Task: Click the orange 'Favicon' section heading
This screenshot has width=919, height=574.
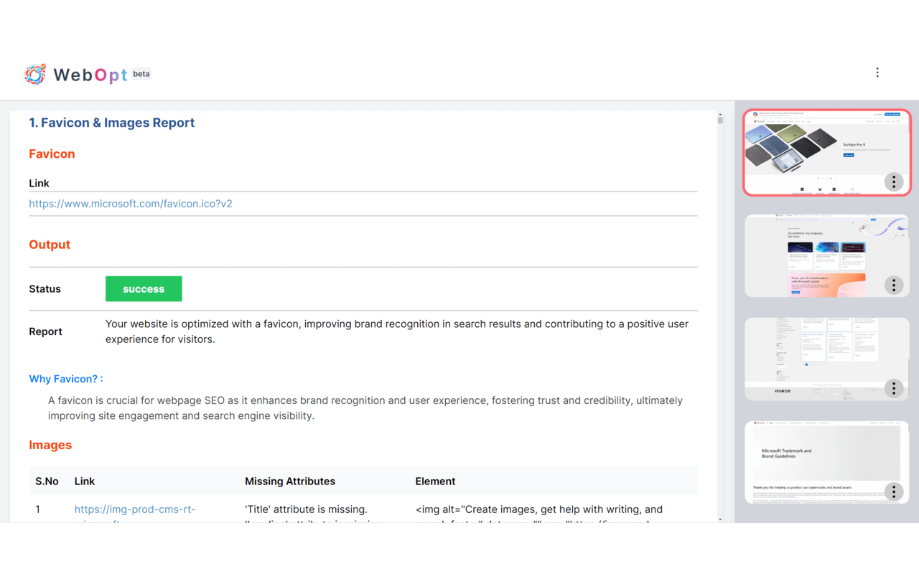Action: (52, 154)
